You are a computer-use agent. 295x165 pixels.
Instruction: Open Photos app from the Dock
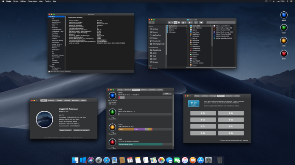click(161, 160)
